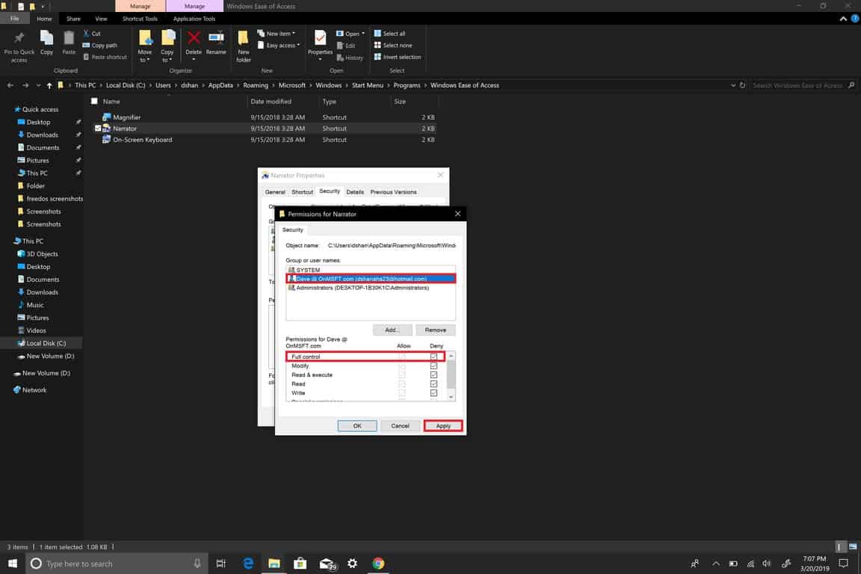Uncheck the Narrator file checkbox
This screenshot has width=861, height=574.
coord(98,129)
